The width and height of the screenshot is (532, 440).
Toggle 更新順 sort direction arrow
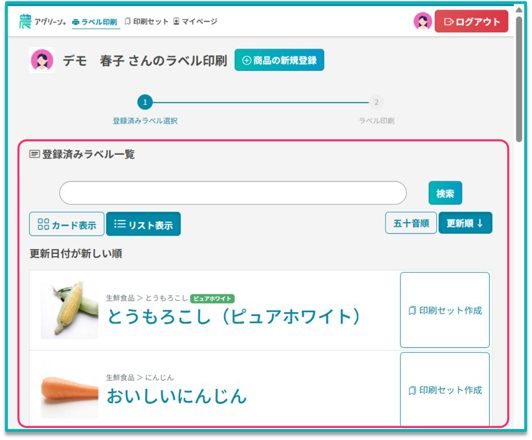(479, 223)
